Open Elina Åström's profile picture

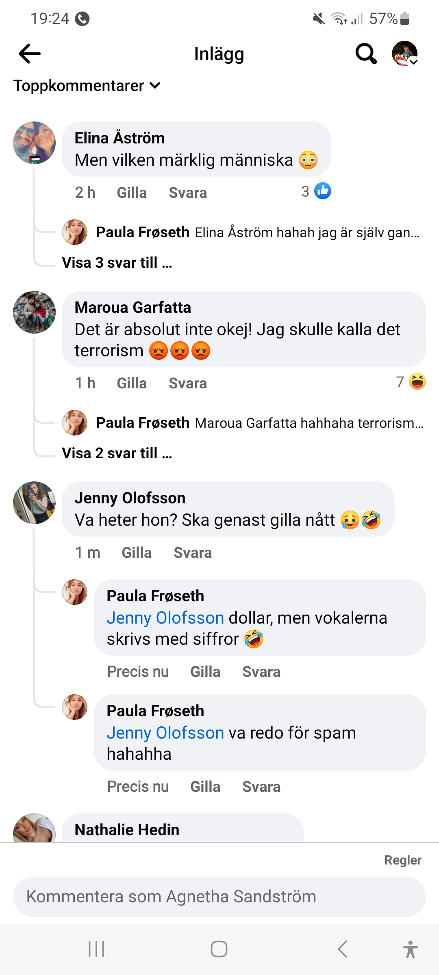click(35, 143)
